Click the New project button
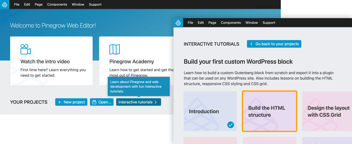 [71, 102]
